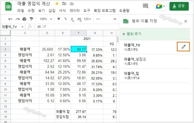
Task: Click cell with 67.20%
Action: point(63,78)
